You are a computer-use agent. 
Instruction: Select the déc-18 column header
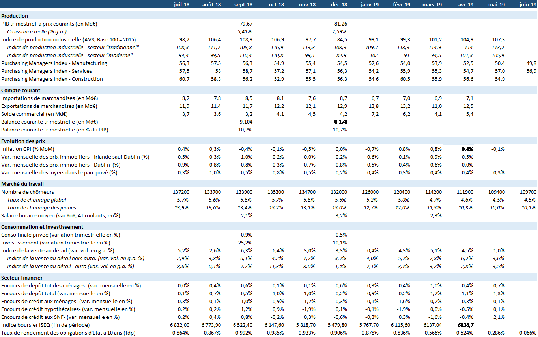pos(339,4)
